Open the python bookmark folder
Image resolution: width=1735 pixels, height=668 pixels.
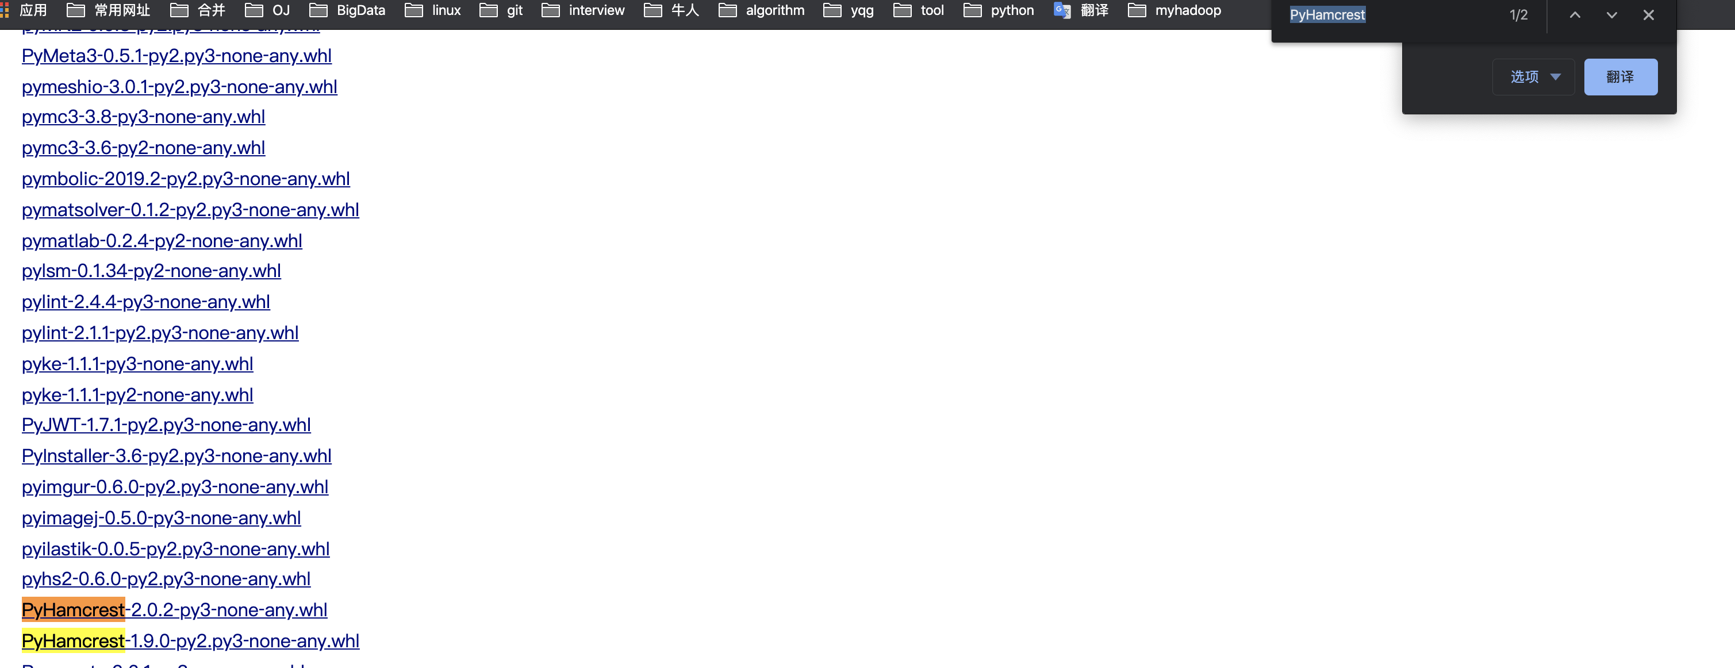click(999, 11)
